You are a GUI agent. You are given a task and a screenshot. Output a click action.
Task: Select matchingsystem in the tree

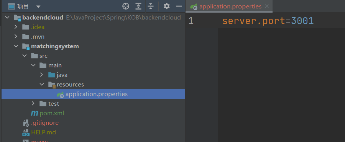(x=55, y=46)
